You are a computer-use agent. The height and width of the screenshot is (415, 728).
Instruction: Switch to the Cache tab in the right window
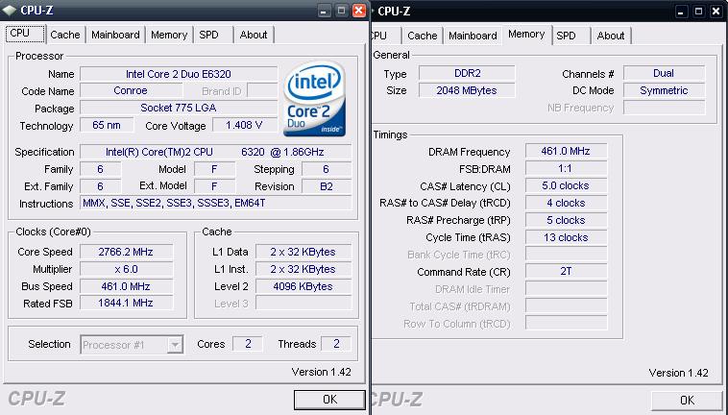[422, 36]
